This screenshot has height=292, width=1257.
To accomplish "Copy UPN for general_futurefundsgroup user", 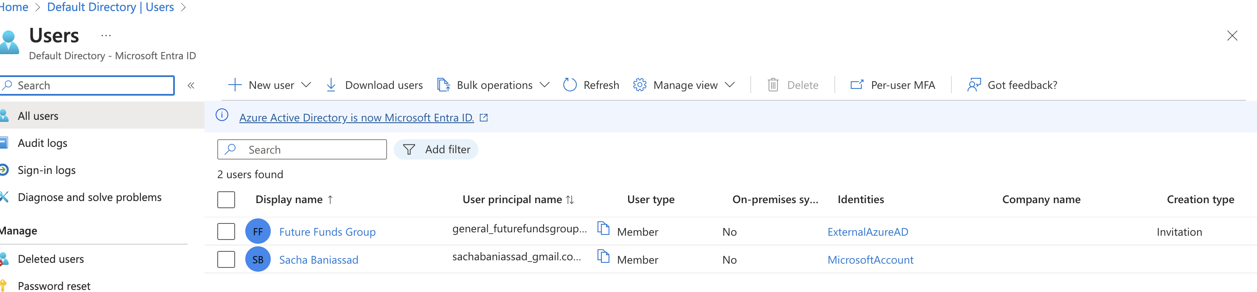I will click(x=603, y=228).
